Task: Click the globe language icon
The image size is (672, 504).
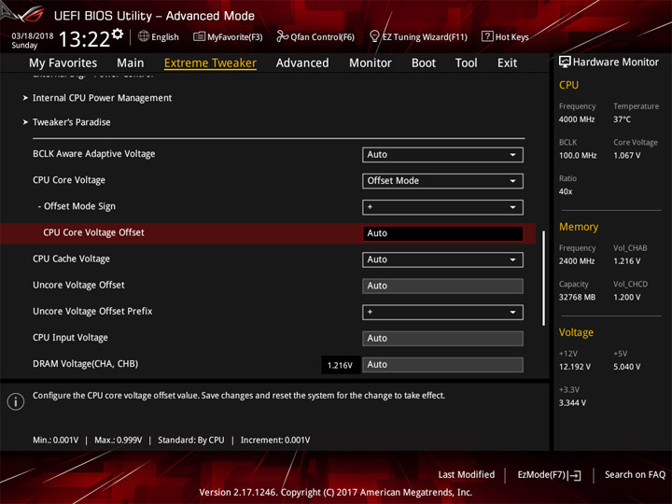Action: click(144, 36)
